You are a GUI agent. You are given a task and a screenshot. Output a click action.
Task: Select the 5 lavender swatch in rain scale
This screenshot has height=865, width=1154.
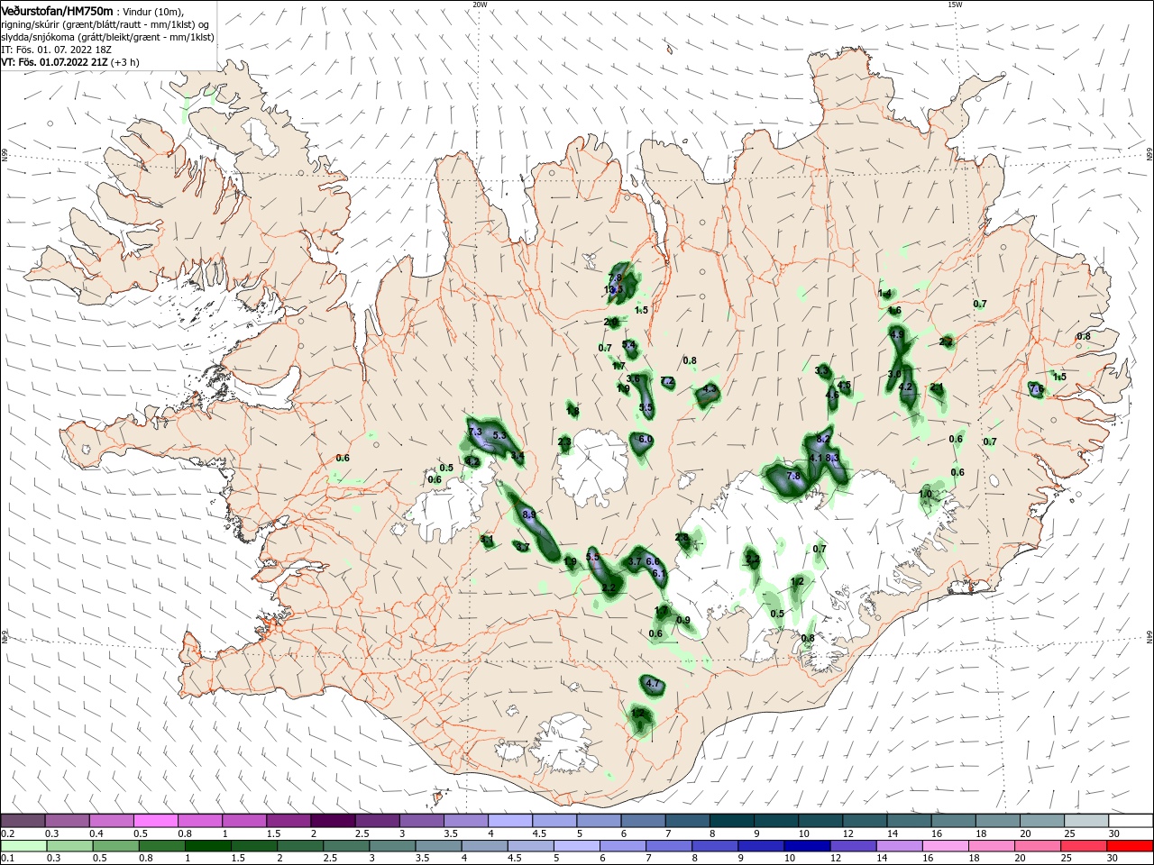[x=578, y=846]
